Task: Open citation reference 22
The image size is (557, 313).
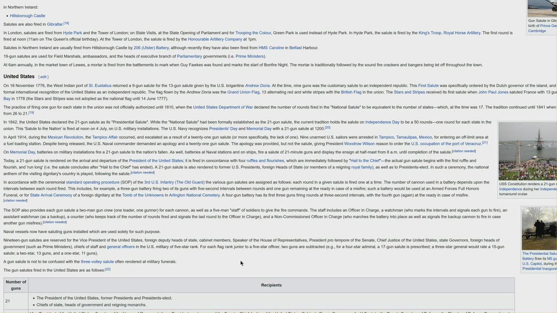Action: tap(107, 270)
